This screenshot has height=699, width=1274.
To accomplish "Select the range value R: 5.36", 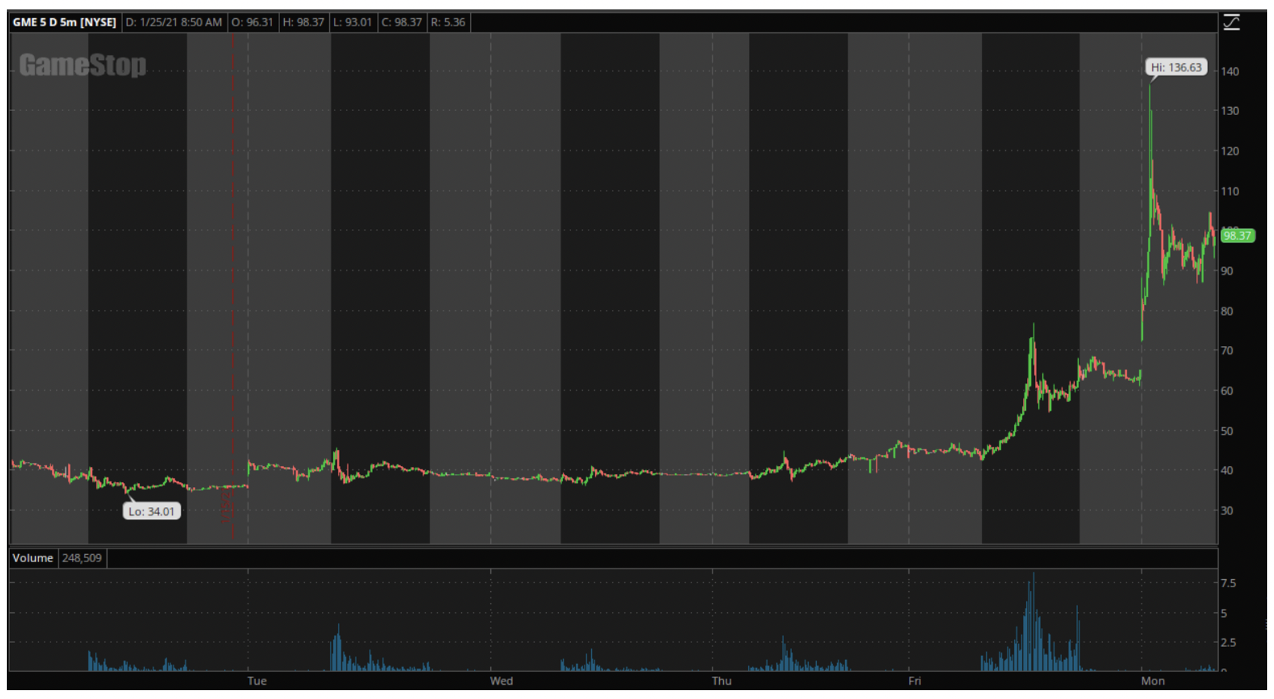I will [448, 22].
